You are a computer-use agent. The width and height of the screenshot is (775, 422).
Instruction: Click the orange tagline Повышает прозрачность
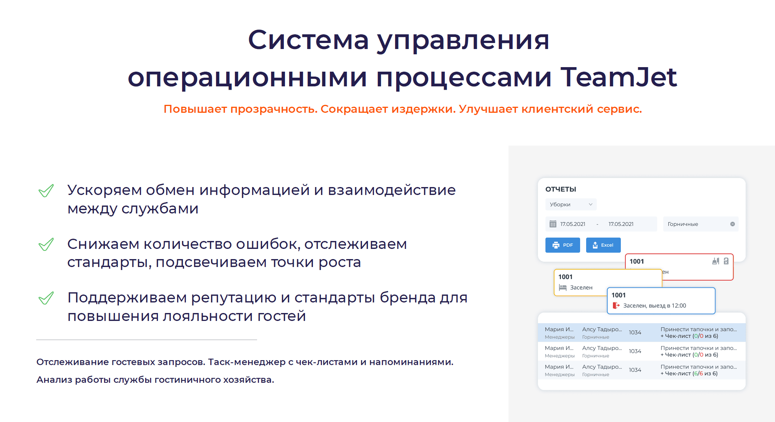[240, 109]
